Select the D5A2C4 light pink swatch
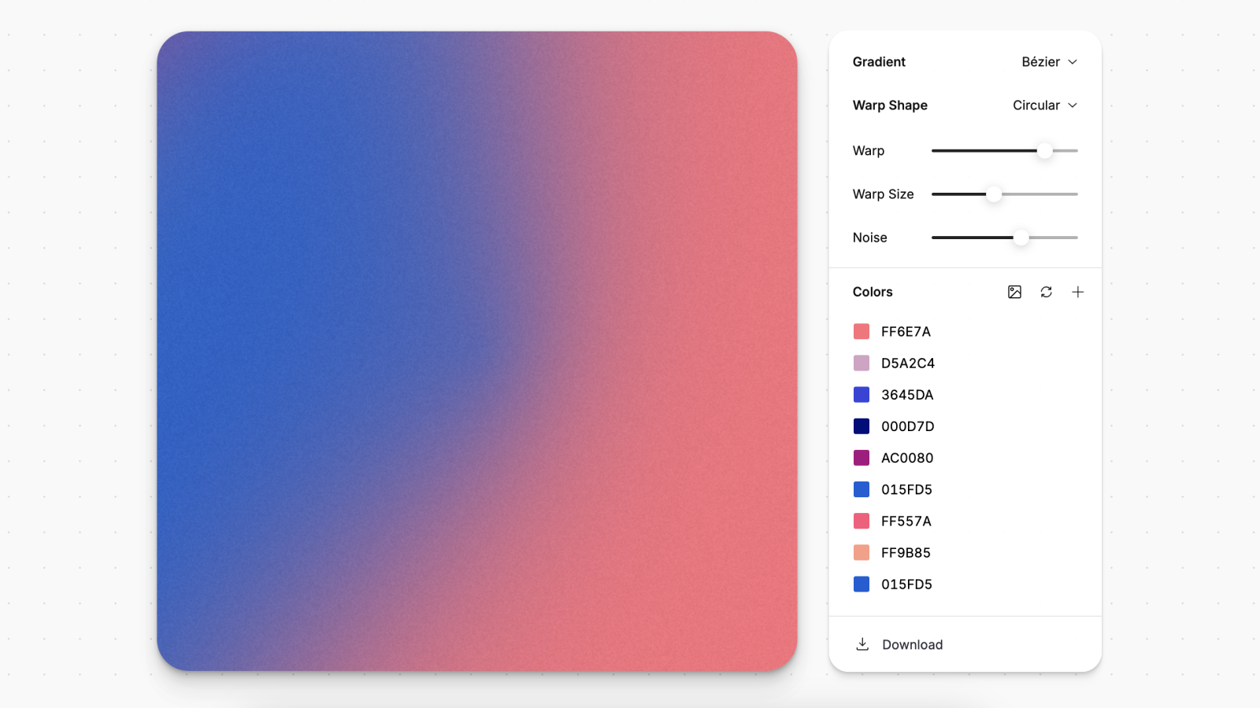 point(862,363)
